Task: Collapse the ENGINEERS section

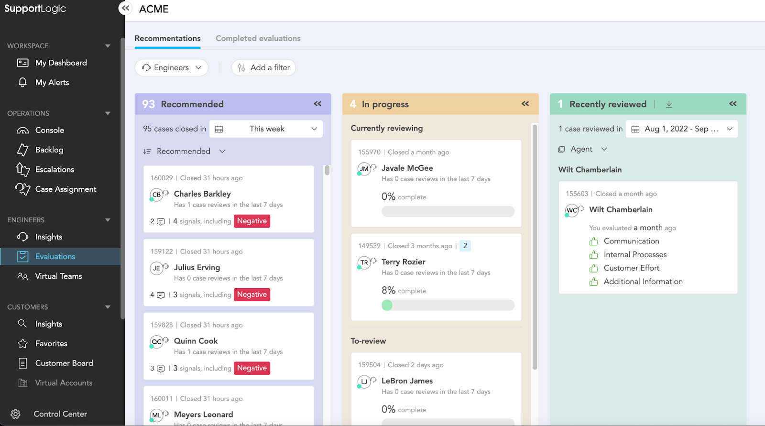Action: (108, 220)
